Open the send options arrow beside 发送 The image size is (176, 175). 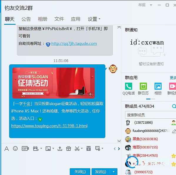click(114, 172)
